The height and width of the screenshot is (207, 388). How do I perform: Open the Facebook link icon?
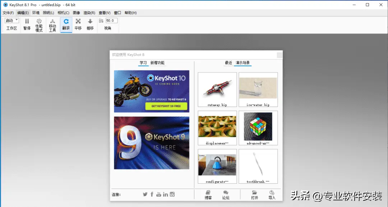(x=152, y=194)
